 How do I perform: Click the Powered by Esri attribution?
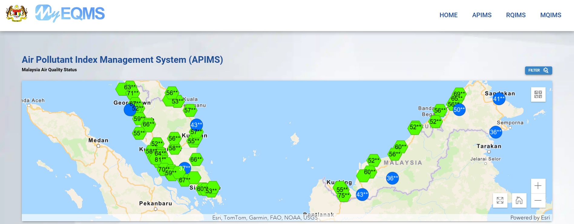[x=530, y=218]
